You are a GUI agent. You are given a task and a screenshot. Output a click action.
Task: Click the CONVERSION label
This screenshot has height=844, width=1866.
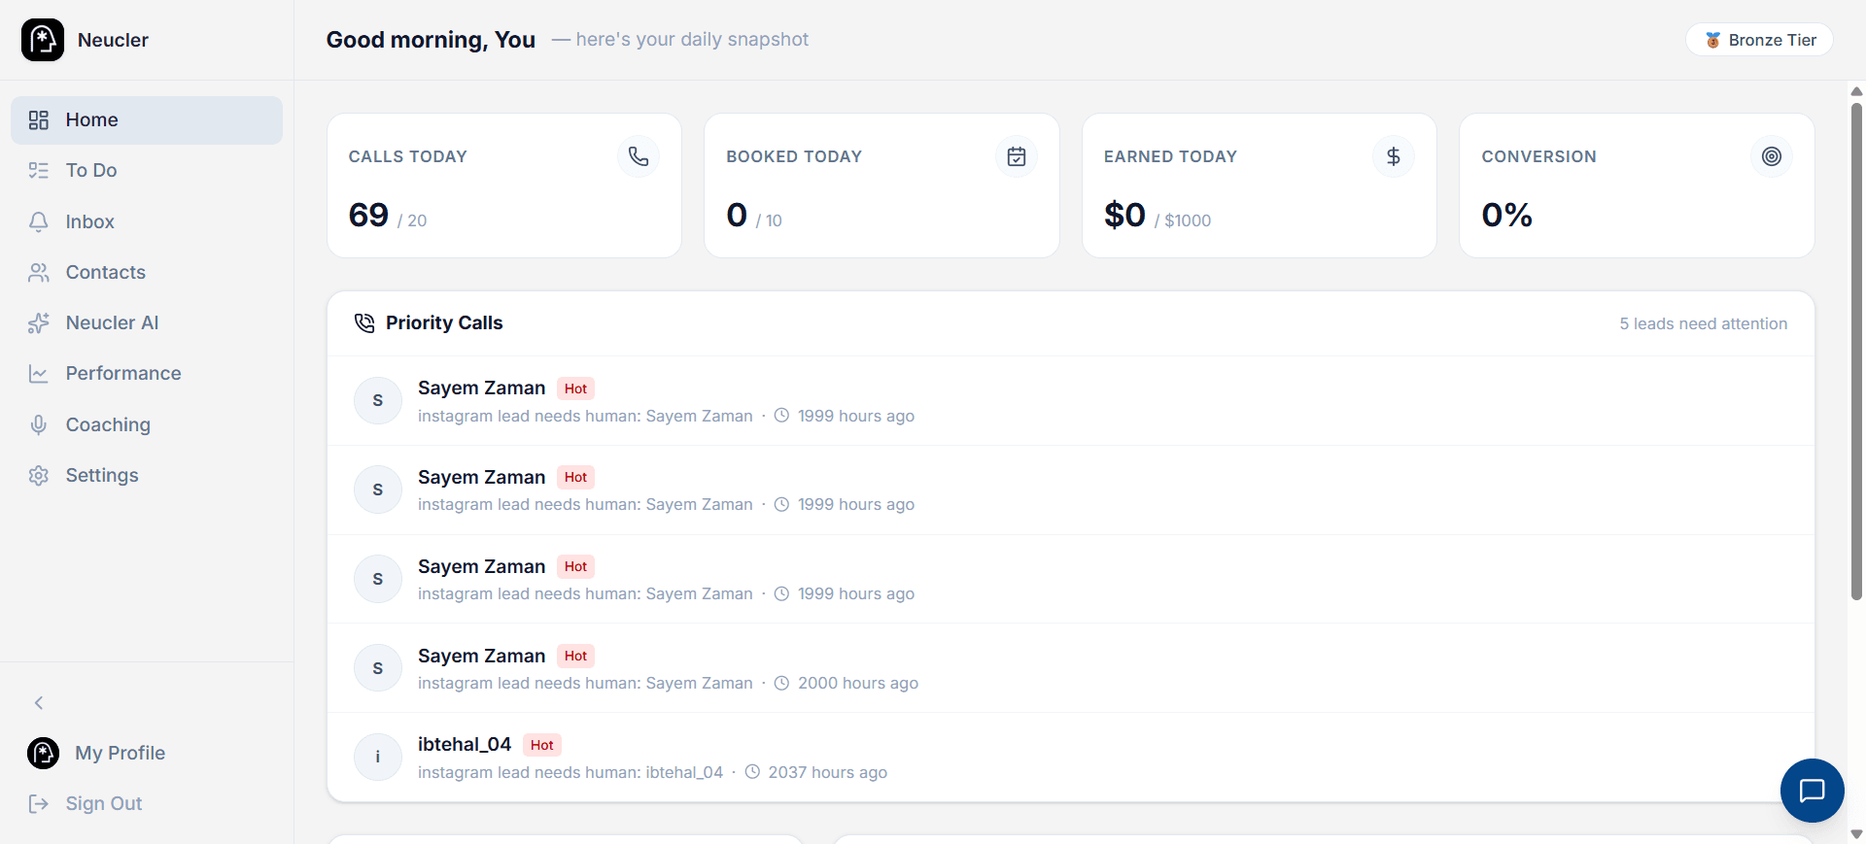(1538, 156)
